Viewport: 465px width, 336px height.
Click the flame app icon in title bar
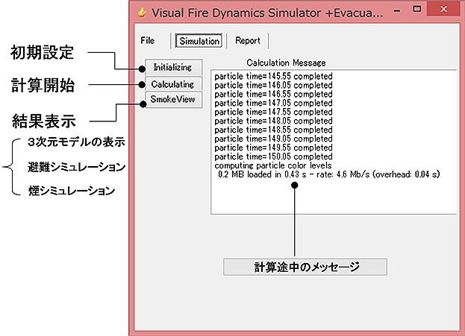click(x=143, y=13)
